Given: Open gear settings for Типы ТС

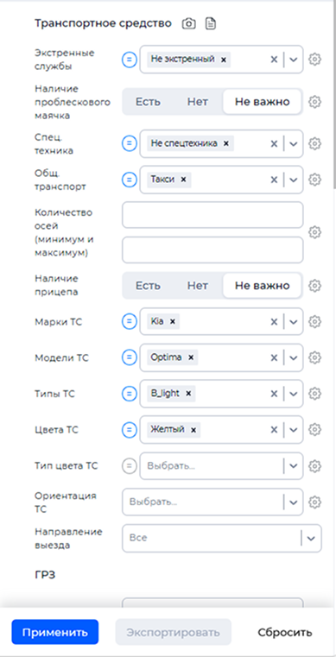Looking at the screenshot, I should pos(314,394).
